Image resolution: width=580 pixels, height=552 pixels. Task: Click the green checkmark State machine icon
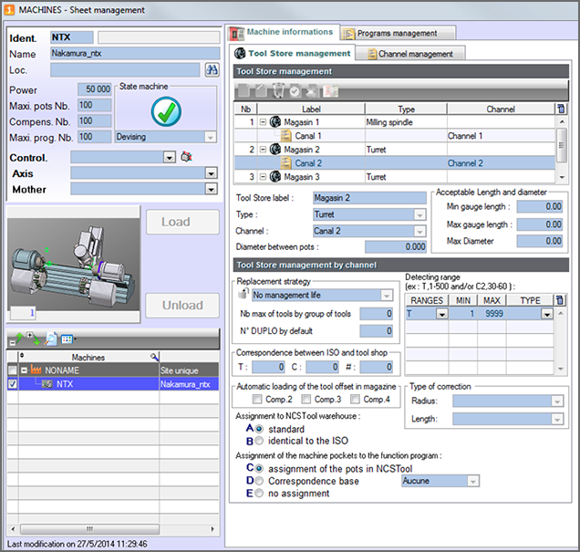coord(165,110)
